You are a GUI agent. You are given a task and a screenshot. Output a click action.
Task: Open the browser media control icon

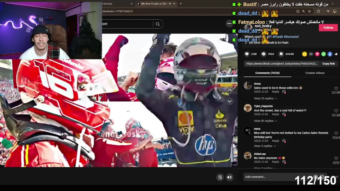coord(328,11)
